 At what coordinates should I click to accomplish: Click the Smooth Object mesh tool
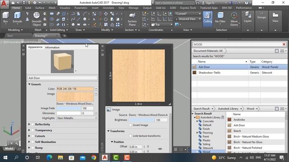tap(37, 19)
